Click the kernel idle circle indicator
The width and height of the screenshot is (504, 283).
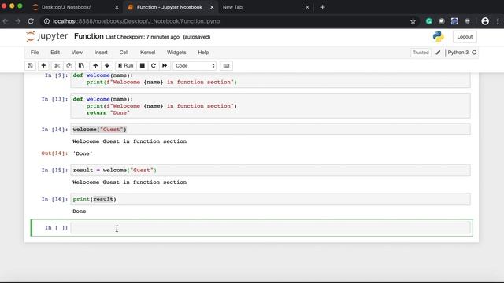pyautogui.click(x=474, y=53)
